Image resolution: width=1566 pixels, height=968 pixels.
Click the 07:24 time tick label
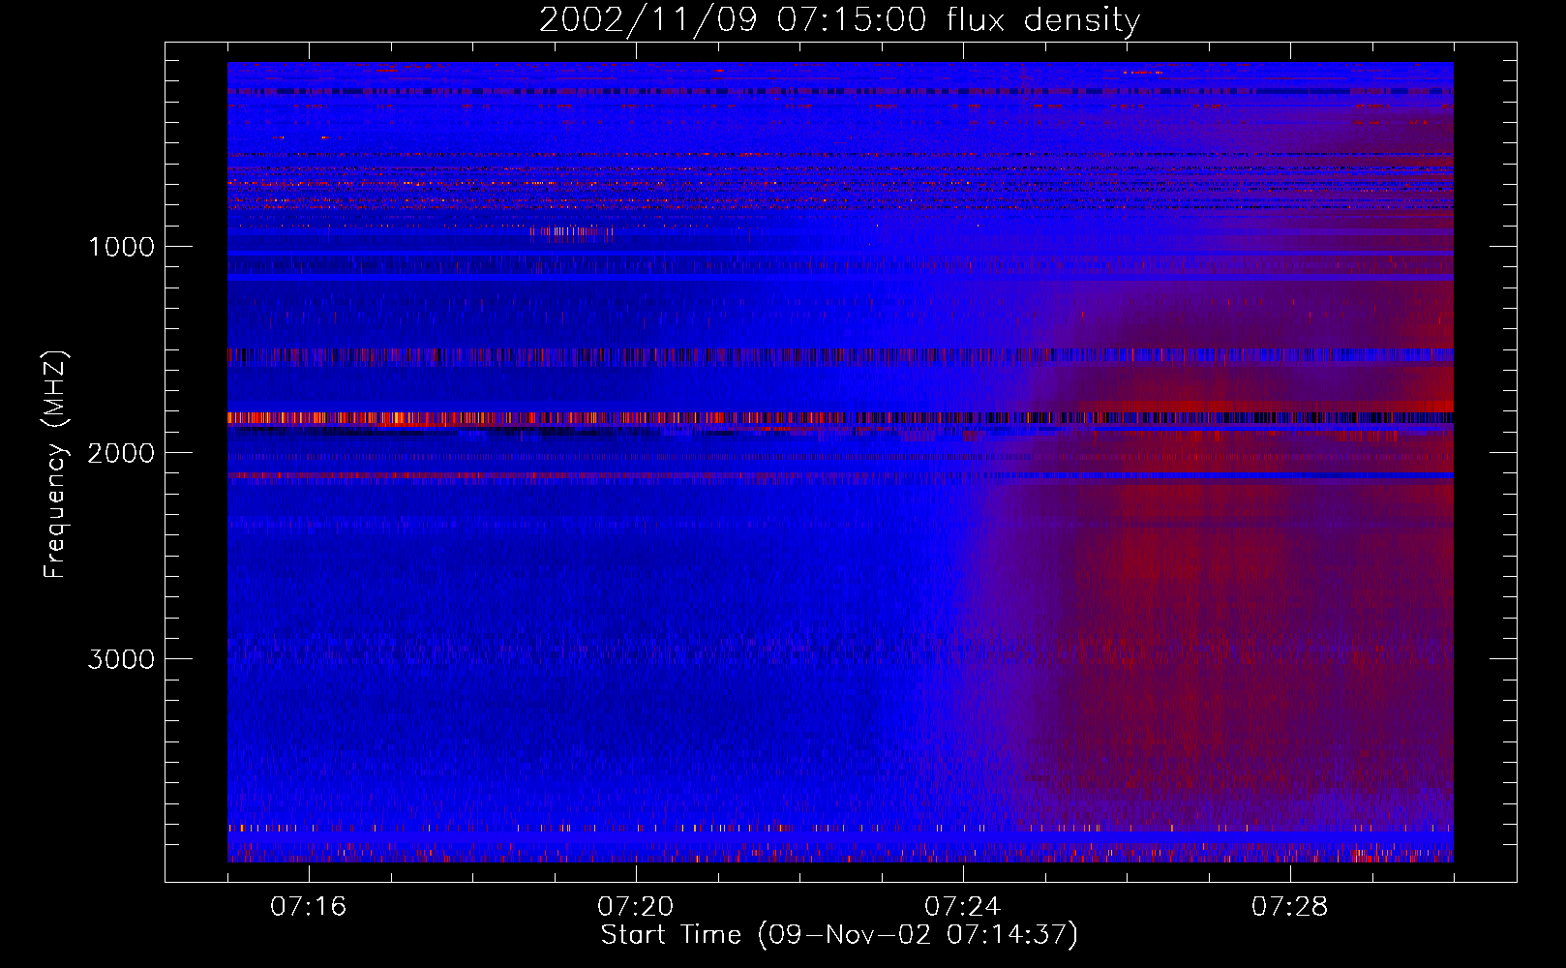pos(963,907)
